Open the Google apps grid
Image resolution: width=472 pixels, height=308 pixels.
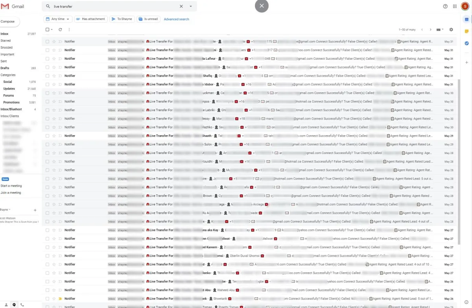click(x=455, y=6)
